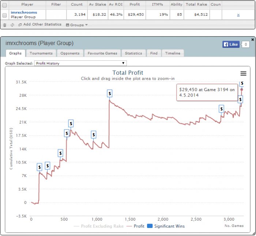The width and height of the screenshot is (256, 236).
Task: Toggle Profit Excluding Rake series in legend
Action: (x=99, y=226)
